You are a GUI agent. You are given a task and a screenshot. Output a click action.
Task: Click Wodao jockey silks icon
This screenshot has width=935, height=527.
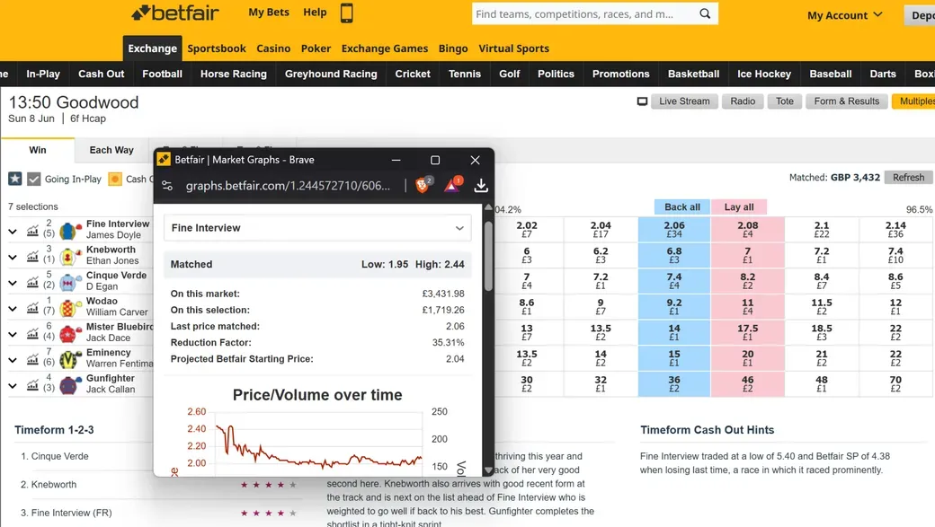point(70,307)
